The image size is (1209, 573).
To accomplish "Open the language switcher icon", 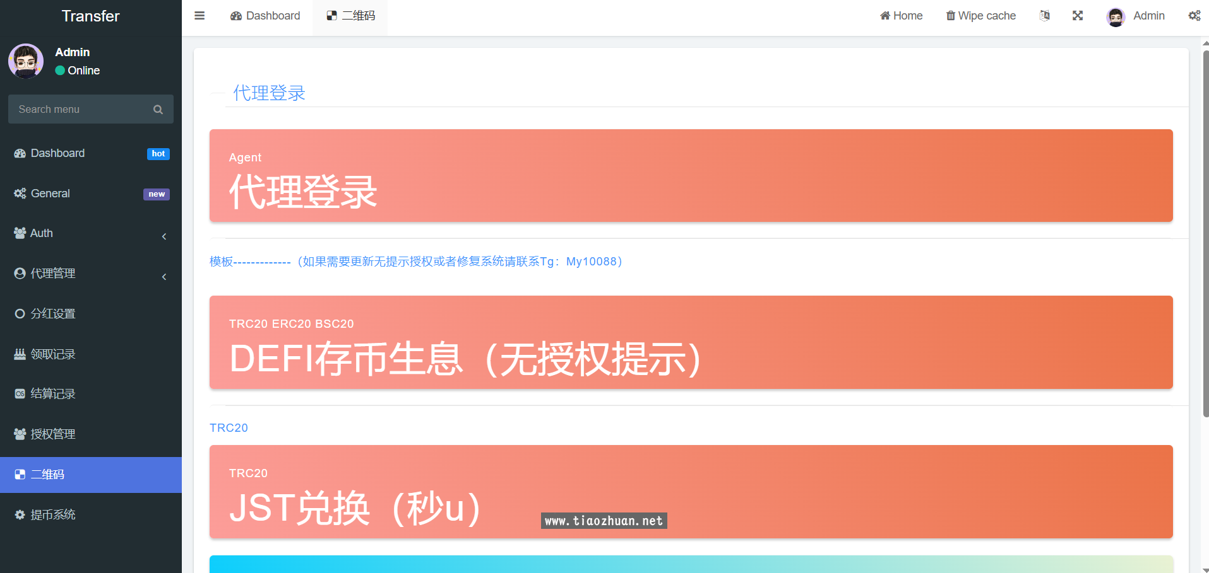I will [x=1045, y=16].
